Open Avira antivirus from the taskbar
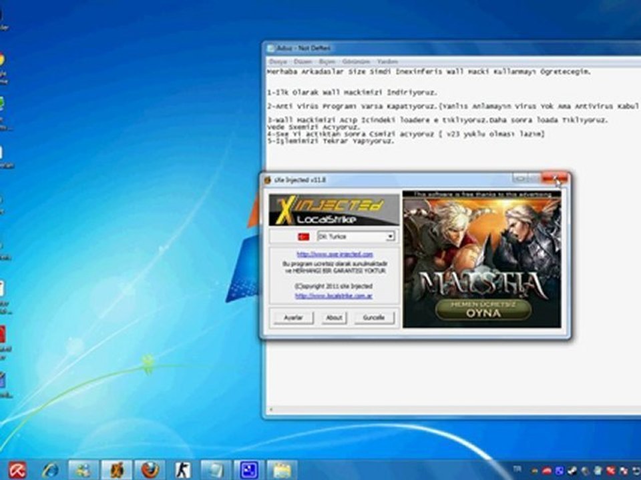641x480 pixels. coord(17,470)
